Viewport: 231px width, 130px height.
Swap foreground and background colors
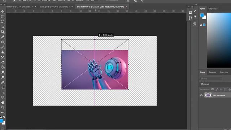click(x=4, y=117)
